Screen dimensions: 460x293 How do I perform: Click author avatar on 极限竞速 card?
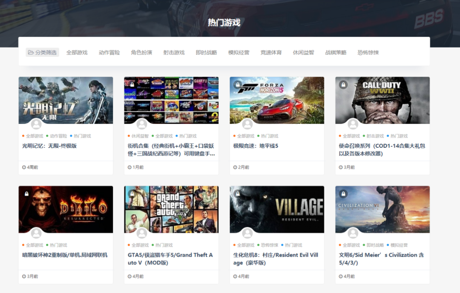[247, 124]
